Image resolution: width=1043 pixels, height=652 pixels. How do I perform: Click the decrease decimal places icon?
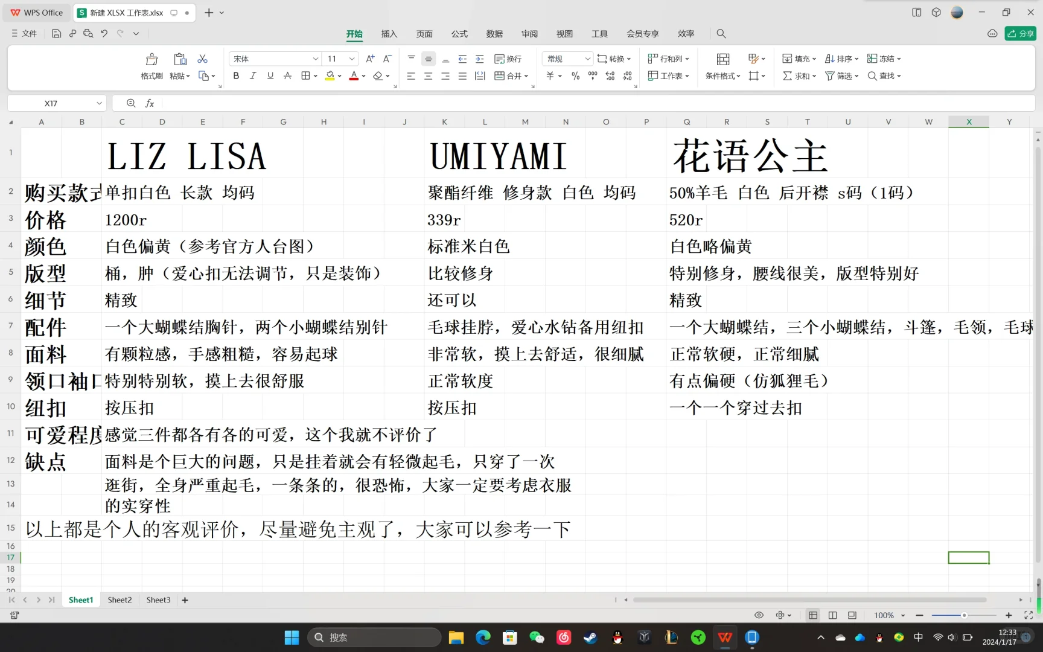point(628,76)
